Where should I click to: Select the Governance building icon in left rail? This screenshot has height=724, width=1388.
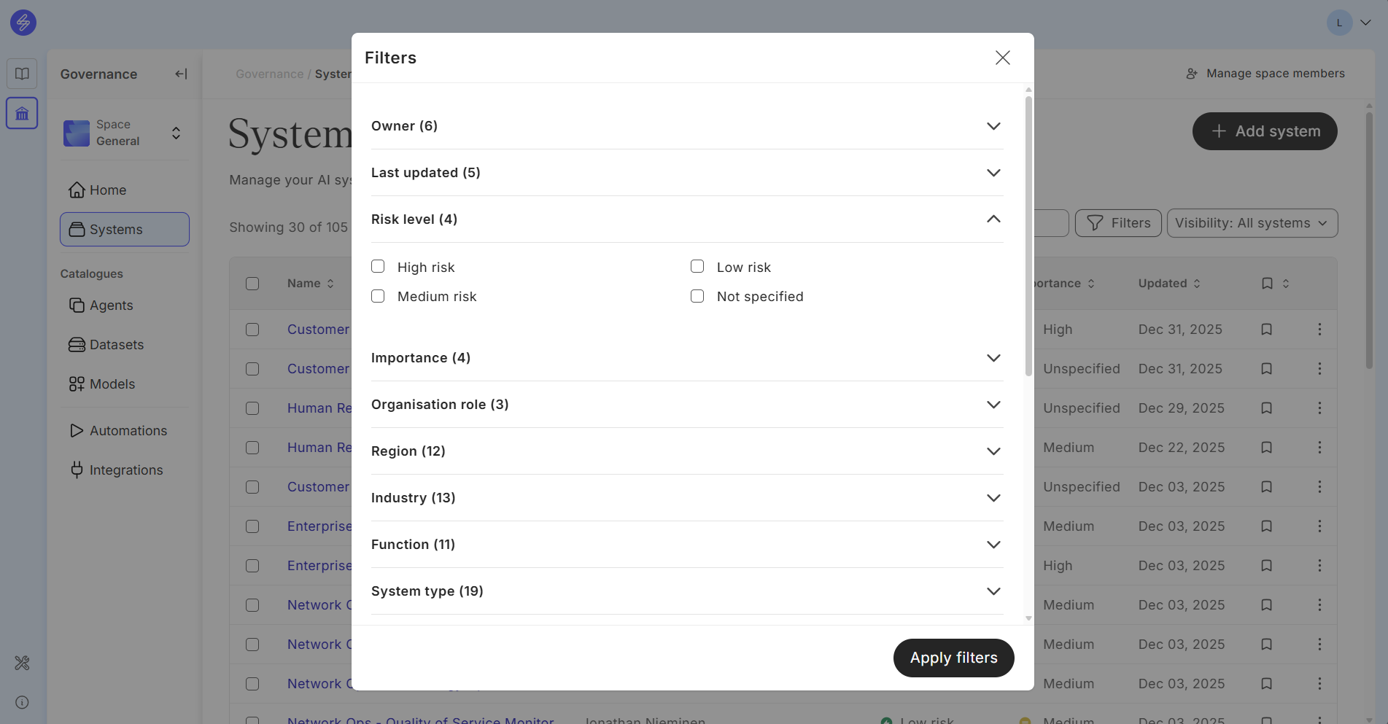pyautogui.click(x=22, y=114)
